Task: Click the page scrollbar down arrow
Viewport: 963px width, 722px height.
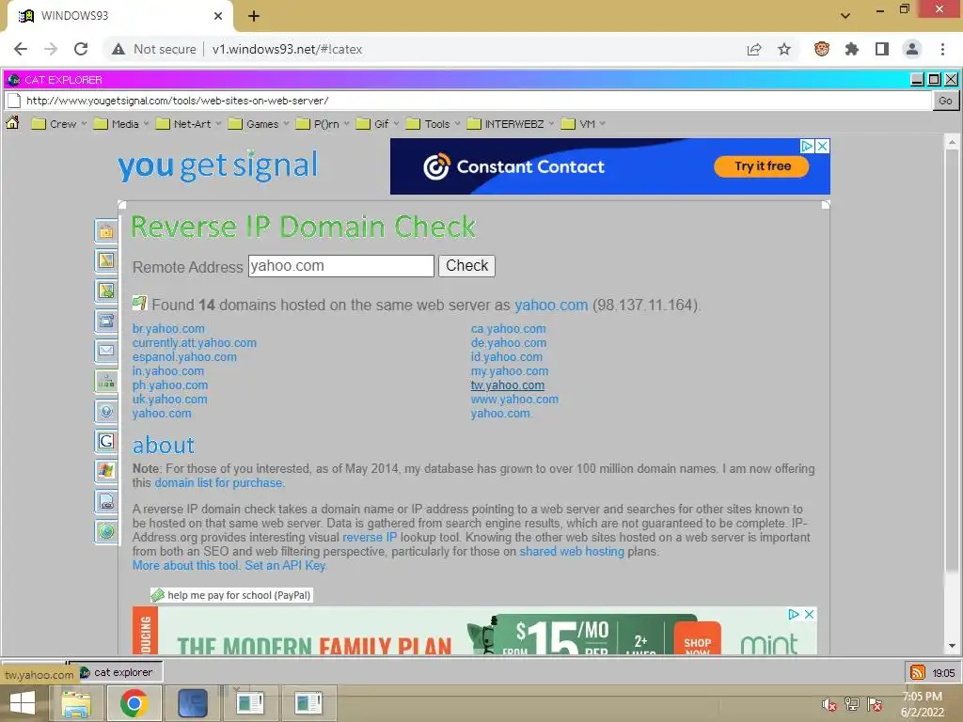Action: click(952, 646)
